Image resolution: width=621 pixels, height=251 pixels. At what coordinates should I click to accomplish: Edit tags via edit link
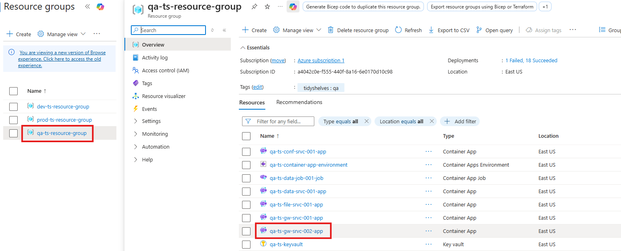(x=257, y=87)
